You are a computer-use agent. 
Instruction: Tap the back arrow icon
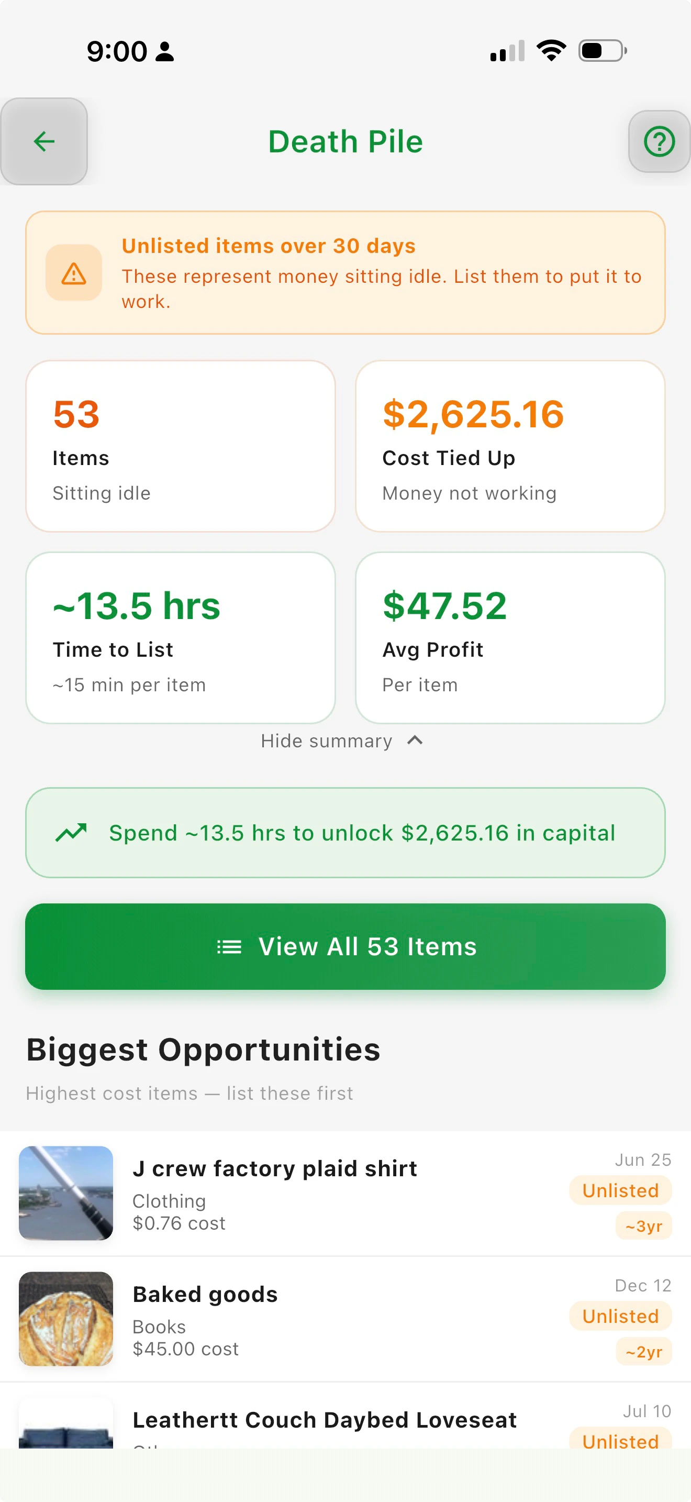pos(44,141)
